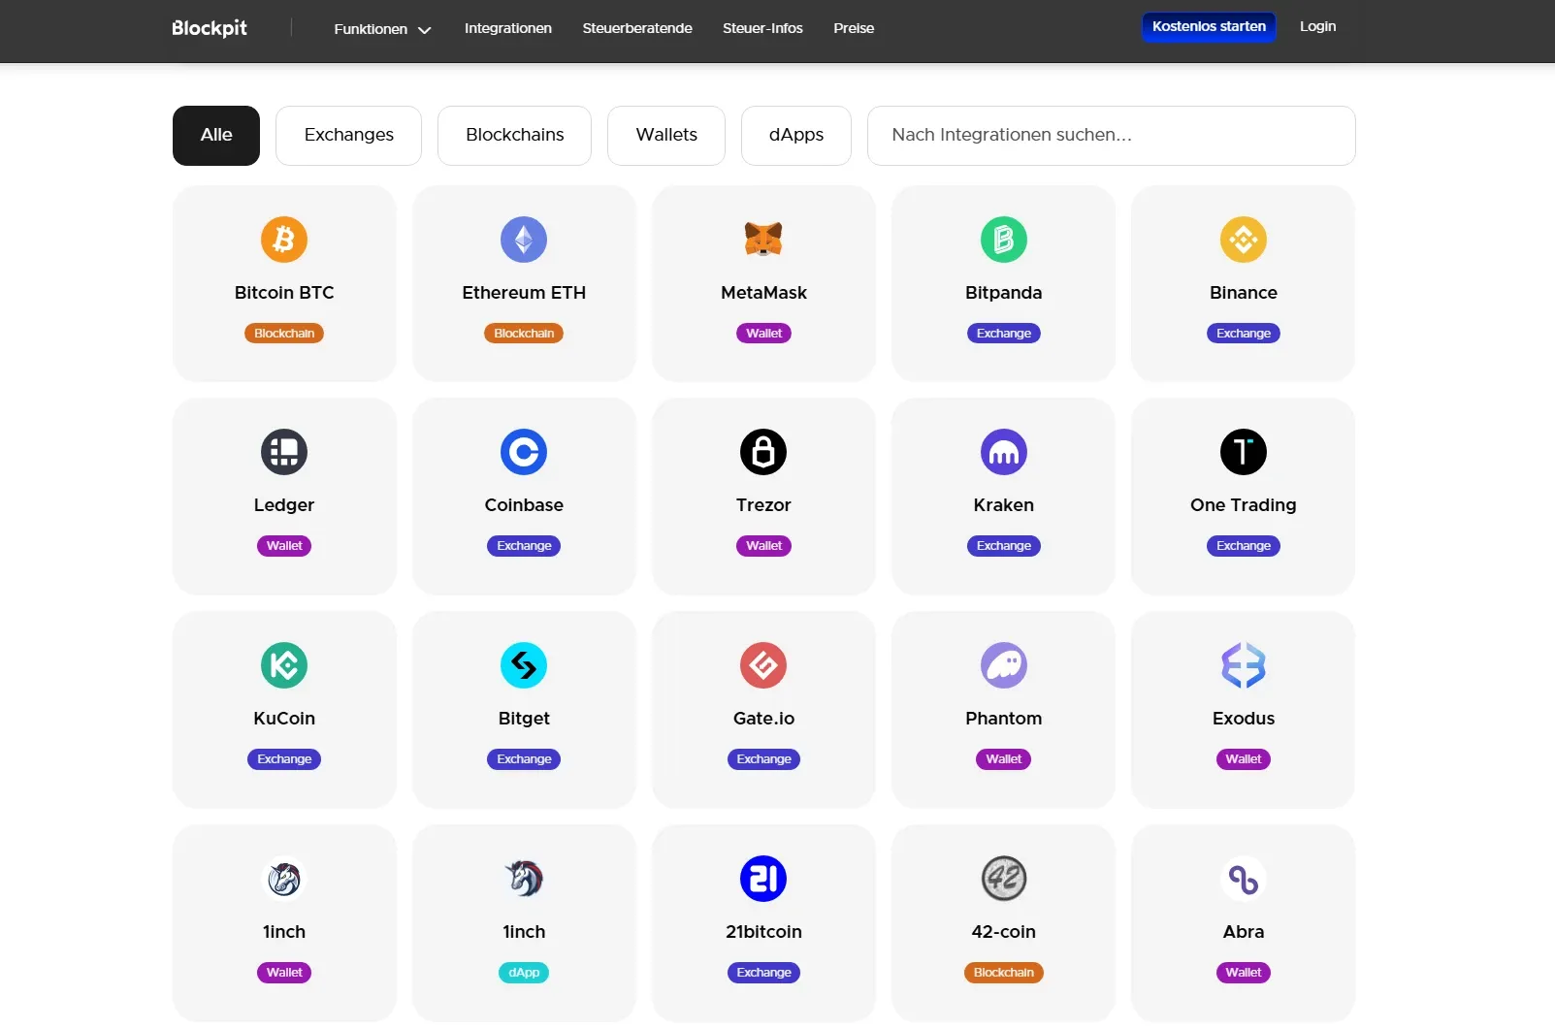Viewport: 1555px width, 1028px height.
Task: Click the Wallet tag under Ledger
Action: [x=284, y=546]
